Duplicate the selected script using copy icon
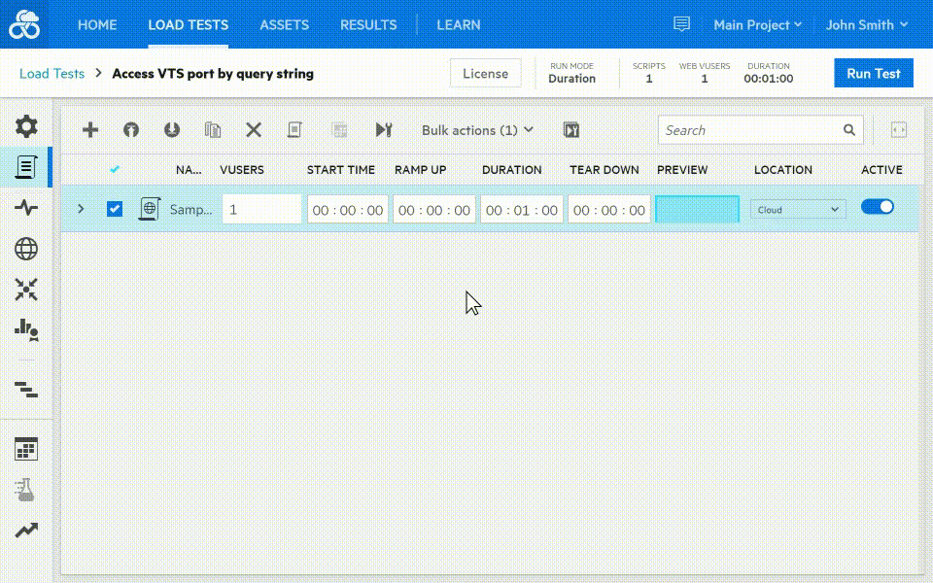The width and height of the screenshot is (933, 583). (213, 129)
